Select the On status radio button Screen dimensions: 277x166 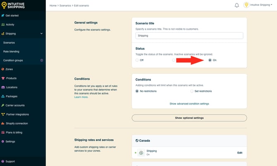click(210, 60)
